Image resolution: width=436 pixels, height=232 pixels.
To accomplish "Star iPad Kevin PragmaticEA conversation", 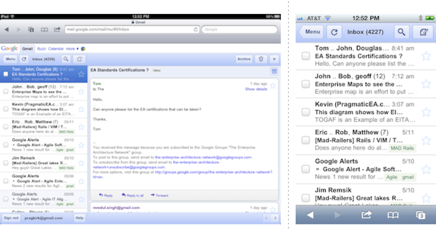I will click(81, 109).
